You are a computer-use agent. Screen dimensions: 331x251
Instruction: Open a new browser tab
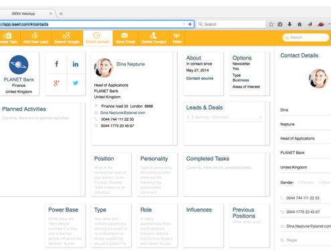pyautogui.click(x=61, y=14)
